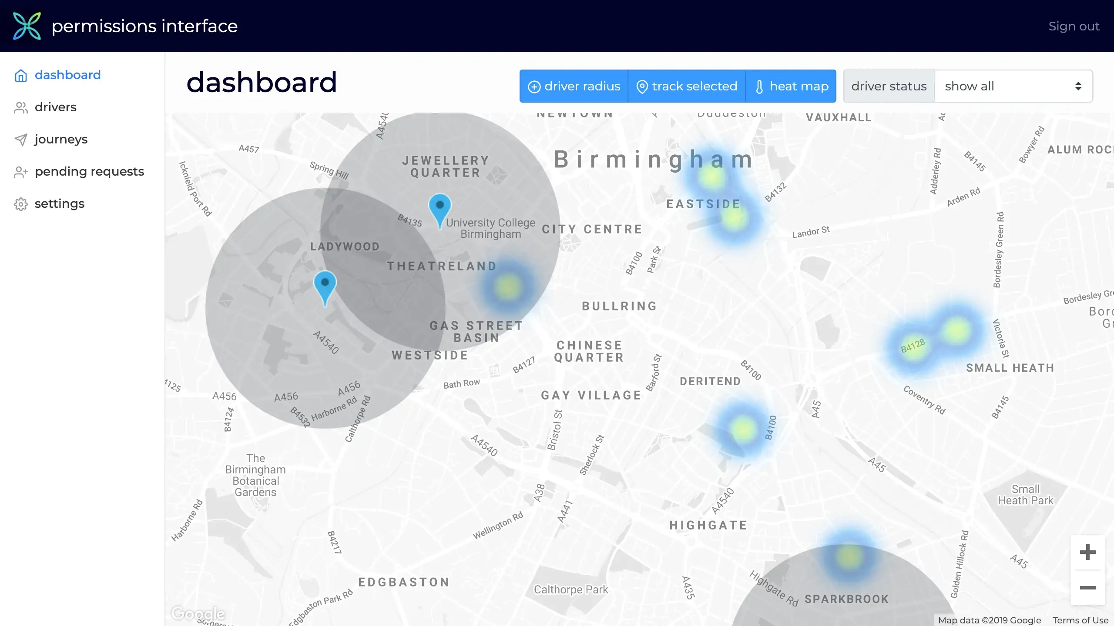Expand map zoom controls dropdown
This screenshot has height=626, width=1114.
pyautogui.click(x=1088, y=552)
